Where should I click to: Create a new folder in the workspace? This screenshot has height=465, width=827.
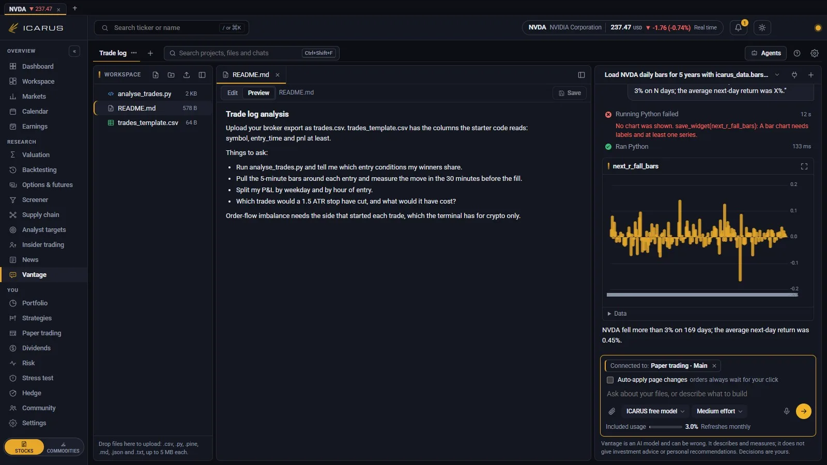(171, 75)
